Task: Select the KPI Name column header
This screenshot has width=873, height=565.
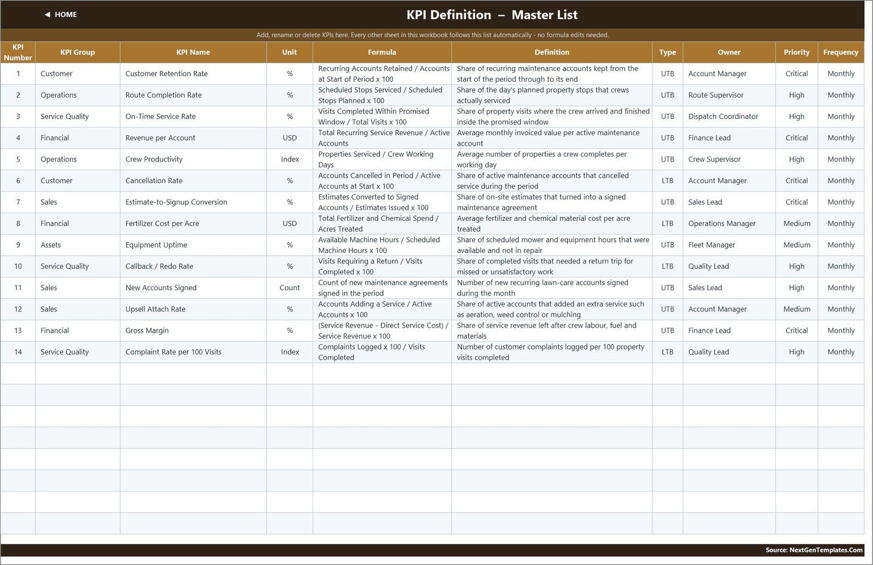Action: coord(193,52)
